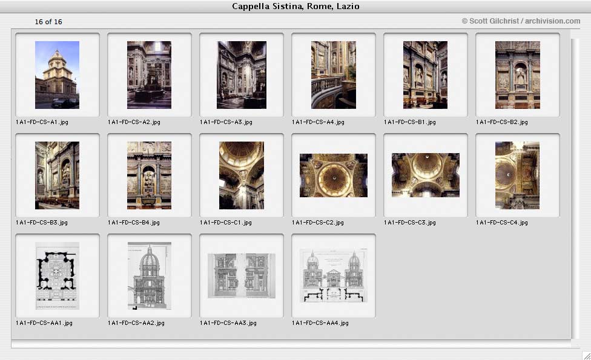Open thumbnail 1A1-FD-CS-A4 balustrade view
Viewport: 591px width, 360px height.
(334, 75)
